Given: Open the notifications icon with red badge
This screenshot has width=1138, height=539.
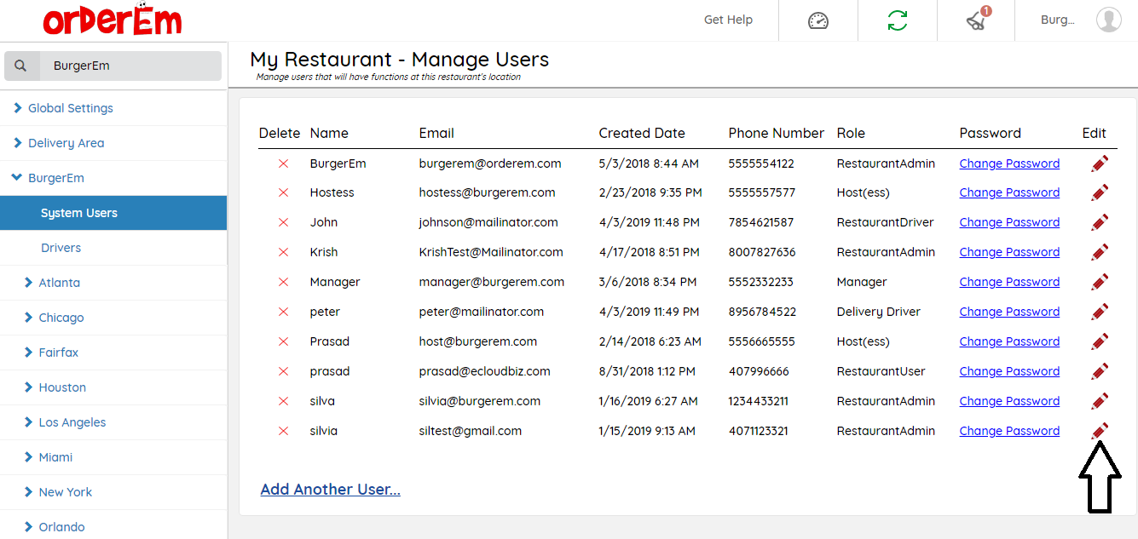Looking at the screenshot, I should coord(977,20).
